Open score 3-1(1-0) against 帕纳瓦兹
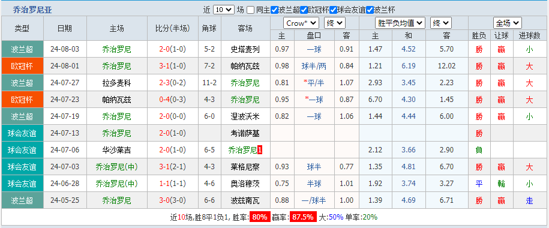Viewport: 549px width, 228px height. pos(172,66)
